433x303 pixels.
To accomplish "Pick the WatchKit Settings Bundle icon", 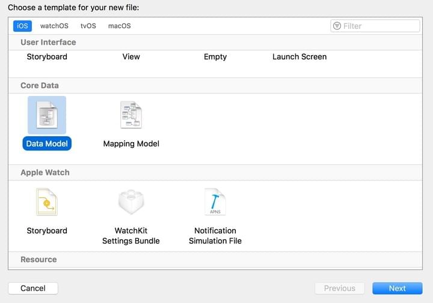I will (131, 202).
